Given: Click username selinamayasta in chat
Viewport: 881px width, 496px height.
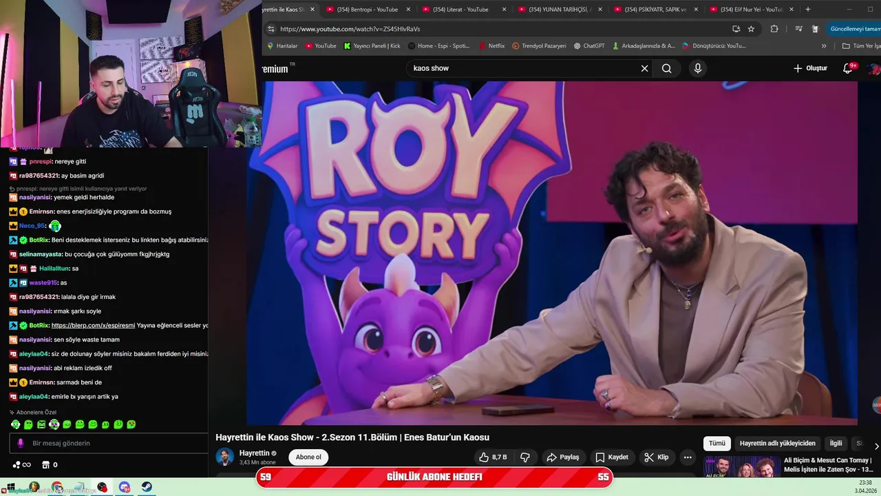Looking at the screenshot, I should (x=41, y=254).
